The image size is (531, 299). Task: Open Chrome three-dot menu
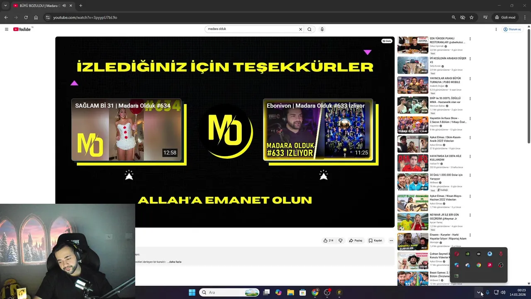click(525, 17)
